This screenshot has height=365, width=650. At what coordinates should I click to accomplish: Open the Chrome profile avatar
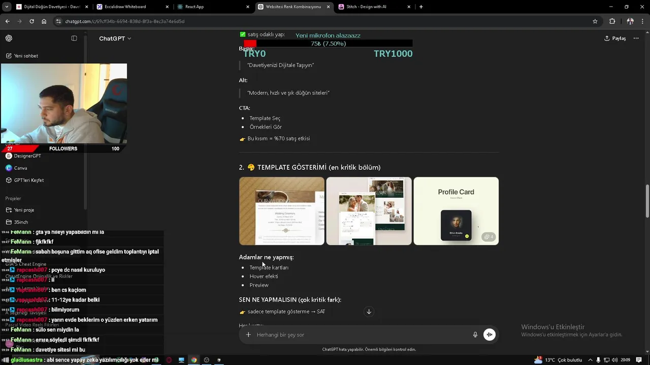630,21
